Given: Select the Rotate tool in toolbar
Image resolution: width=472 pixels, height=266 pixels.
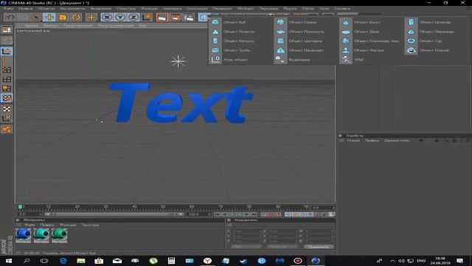Looking at the screenshot, I should point(76,17).
